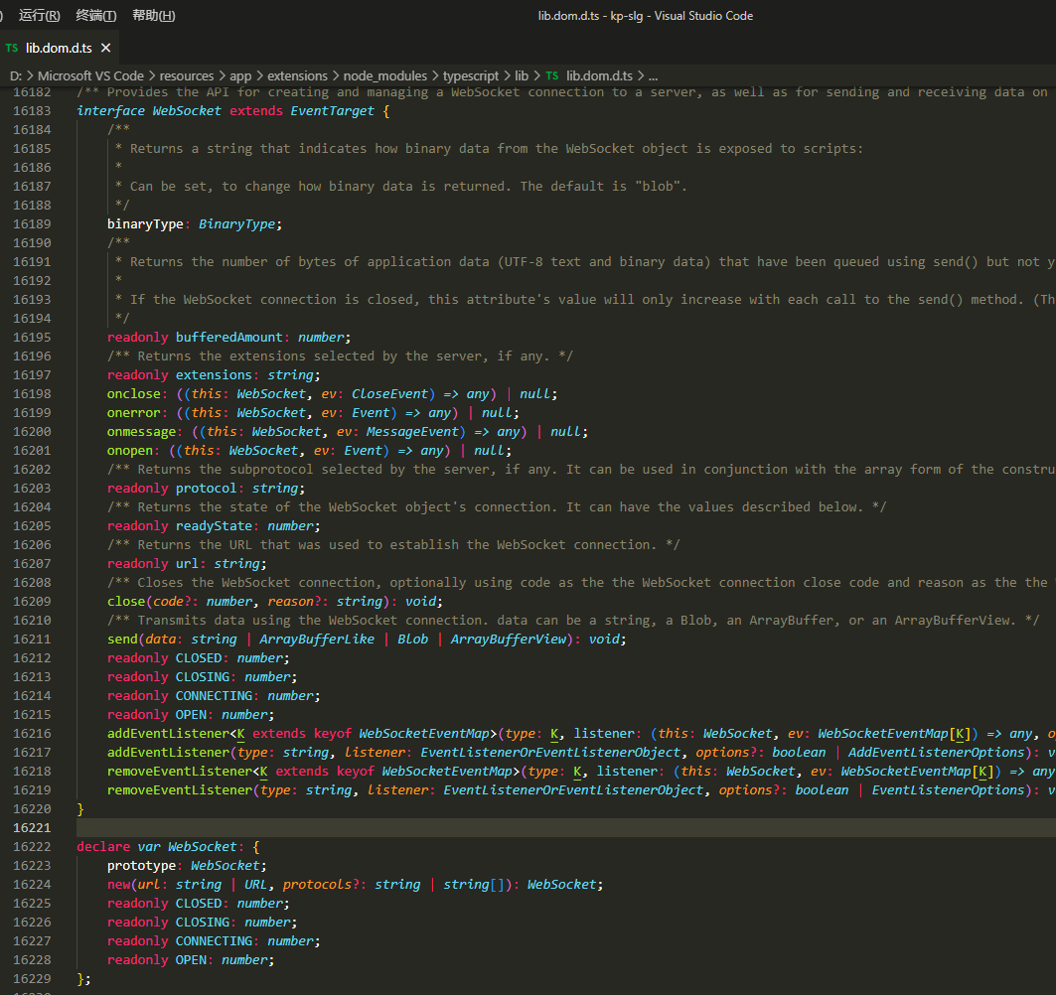Image resolution: width=1056 pixels, height=995 pixels.
Task: Click 'OPEN' on line 16215
Action: pyautogui.click(x=191, y=714)
